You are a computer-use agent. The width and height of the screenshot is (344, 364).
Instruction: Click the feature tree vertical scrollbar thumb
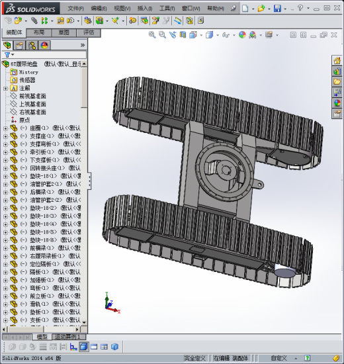[84, 88]
